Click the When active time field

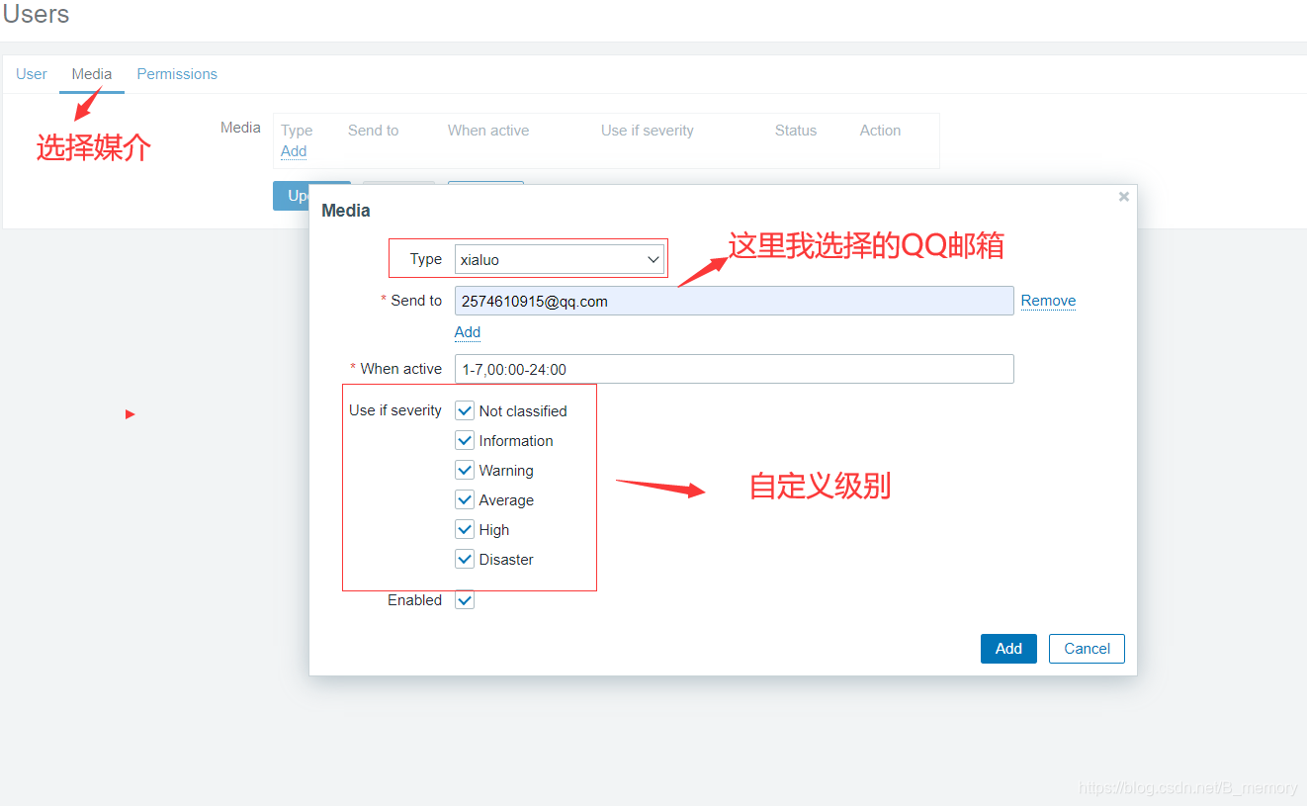click(734, 369)
